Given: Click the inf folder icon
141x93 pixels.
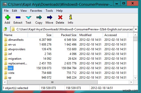Looking at the screenshot, I should [6, 54].
